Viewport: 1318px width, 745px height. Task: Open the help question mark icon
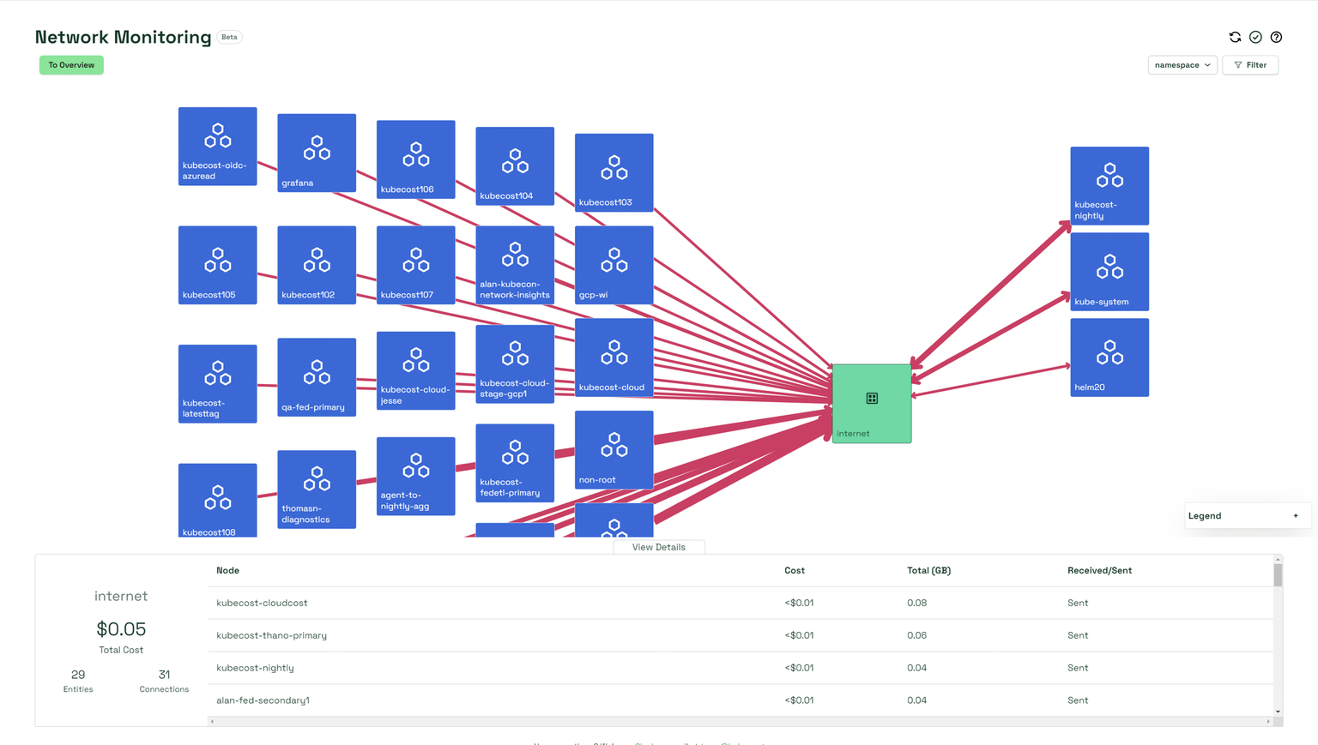coord(1276,37)
